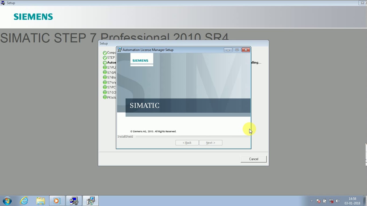Show hidden system tray icons arrow
The height and width of the screenshot is (206, 367).
pyautogui.click(x=312, y=201)
